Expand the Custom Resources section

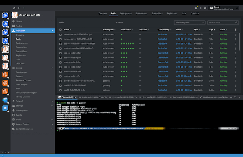[52, 129]
